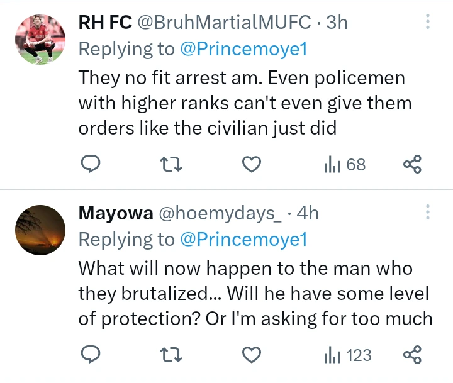This screenshot has height=383, width=453.
Task: Retweet RH FC's tweet
Action: 171,165
